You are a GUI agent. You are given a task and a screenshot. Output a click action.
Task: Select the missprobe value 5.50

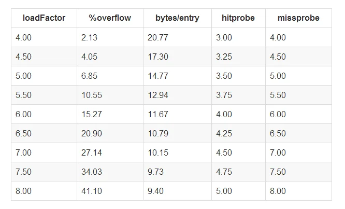point(278,95)
